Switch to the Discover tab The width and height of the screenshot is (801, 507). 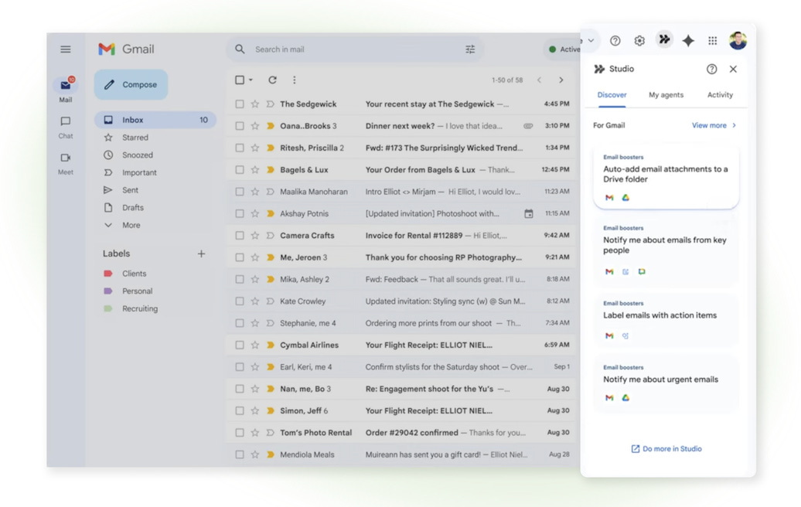click(612, 95)
